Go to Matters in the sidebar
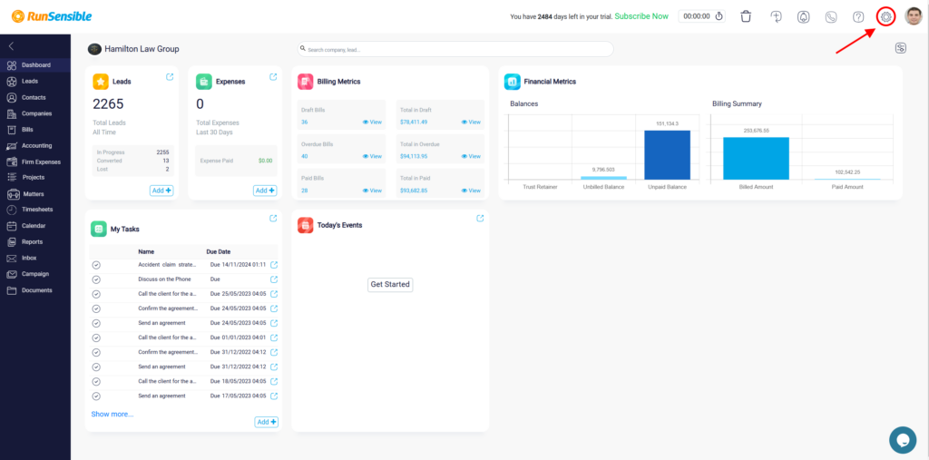 tap(33, 193)
